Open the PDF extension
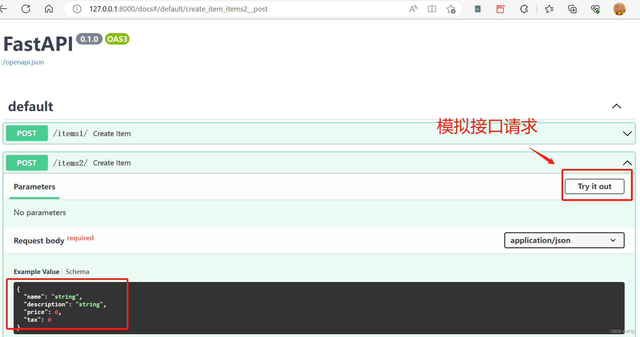640x337 pixels. tap(500, 9)
